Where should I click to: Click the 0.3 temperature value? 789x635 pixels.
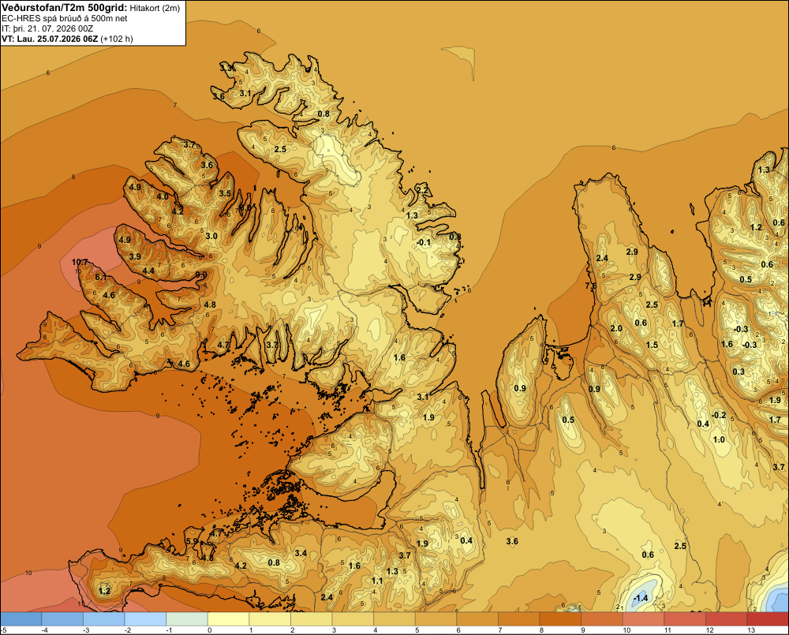pyautogui.click(x=739, y=372)
